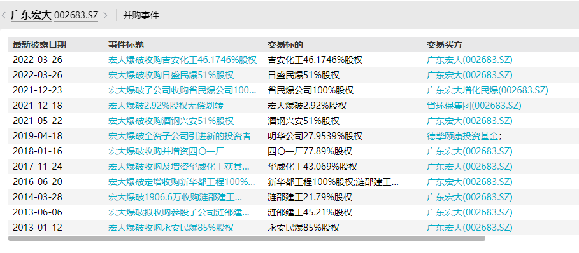Open event 宏大爆破2.92%股权无偿划转
The image size is (579, 253).
(166, 106)
